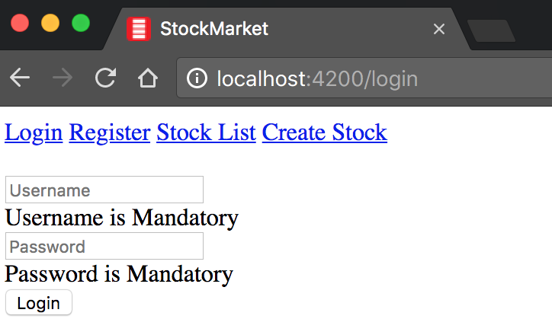Navigate to Create Stock link
Screen dimensions: 552x335
point(324,132)
